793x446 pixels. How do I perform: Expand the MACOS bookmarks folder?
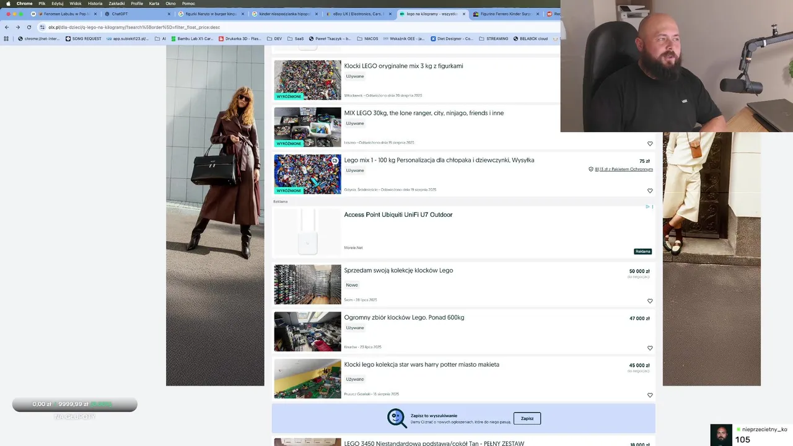(x=367, y=38)
